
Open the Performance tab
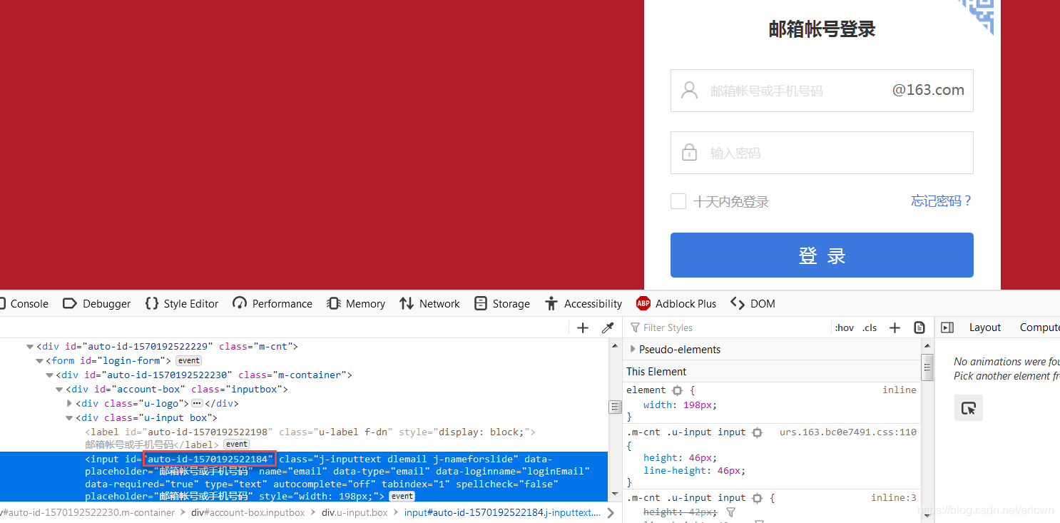tap(272, 303)
